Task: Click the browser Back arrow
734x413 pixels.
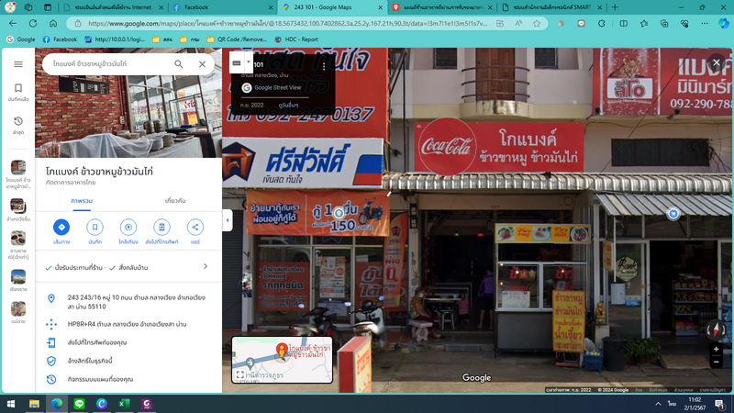Action: [13, 23]
